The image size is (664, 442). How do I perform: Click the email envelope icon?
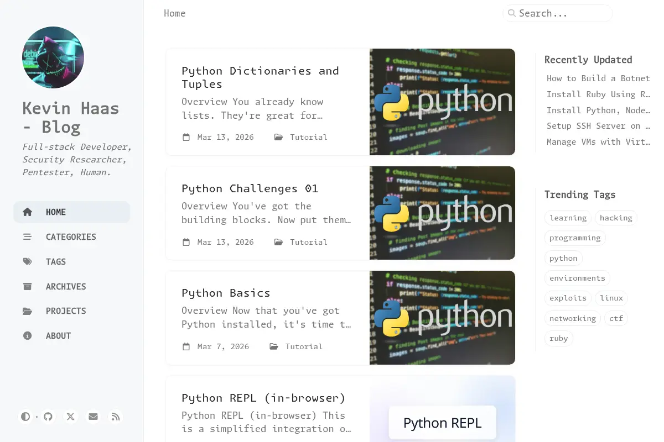click(x=93, y=417)
